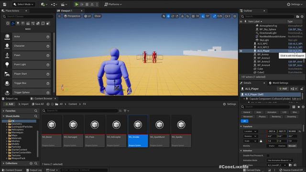Activate the Scale tool in viewport
Image resolution: width=306 pixels, height=172 pixels.
[x=177, y=16]
